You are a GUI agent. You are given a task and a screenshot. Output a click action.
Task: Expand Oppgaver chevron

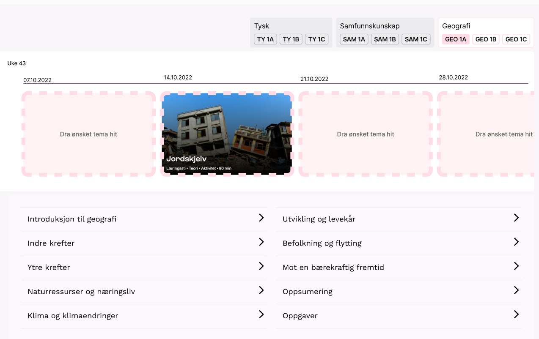[516, 314]
